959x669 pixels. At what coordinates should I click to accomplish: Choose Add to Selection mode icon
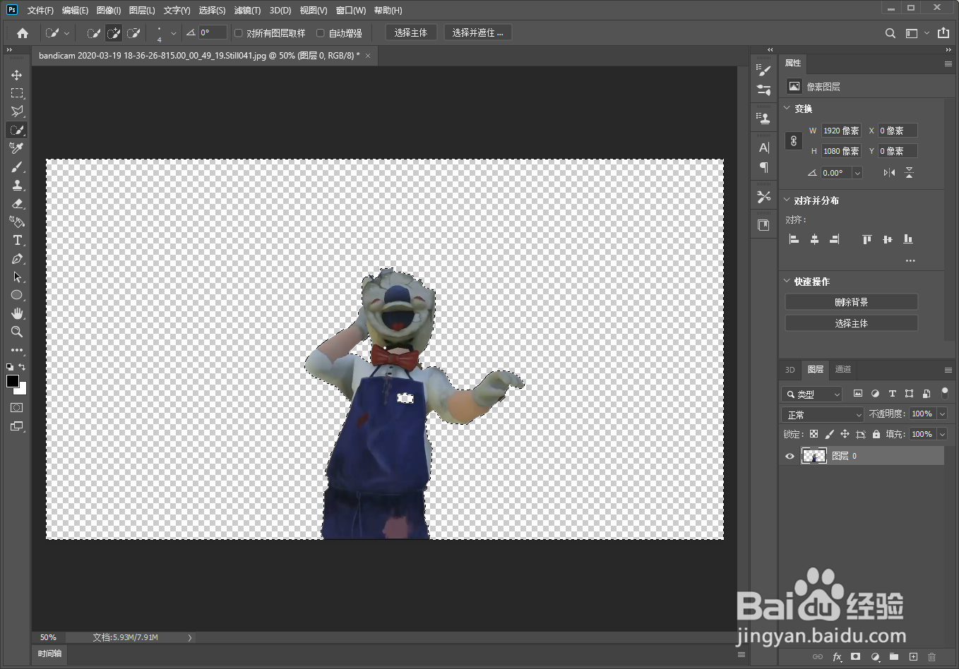[x=113, y=33]
